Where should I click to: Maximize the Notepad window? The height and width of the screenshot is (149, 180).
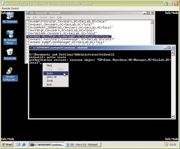[x=148, y=13]
